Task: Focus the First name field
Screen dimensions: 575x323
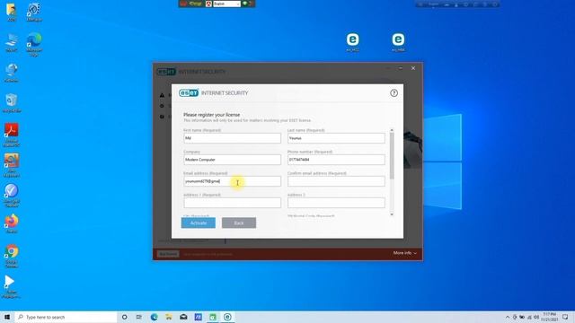Action: (x=232, y=138)
